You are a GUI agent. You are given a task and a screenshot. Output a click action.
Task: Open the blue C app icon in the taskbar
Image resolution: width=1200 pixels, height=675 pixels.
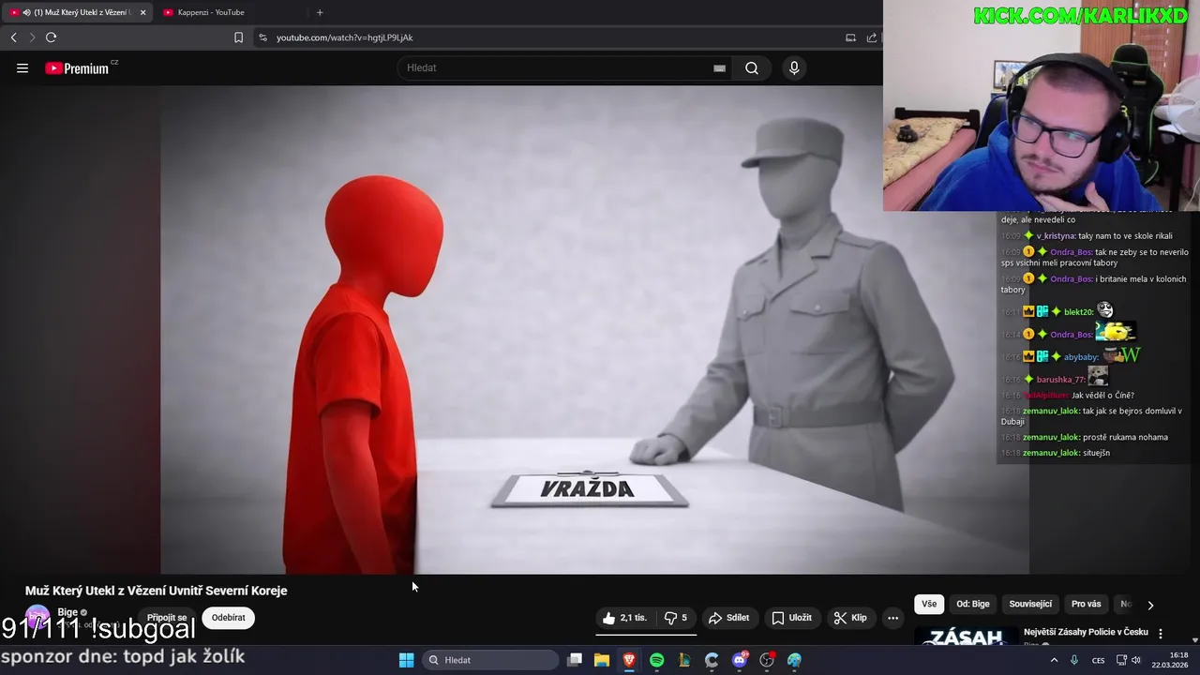712,660
